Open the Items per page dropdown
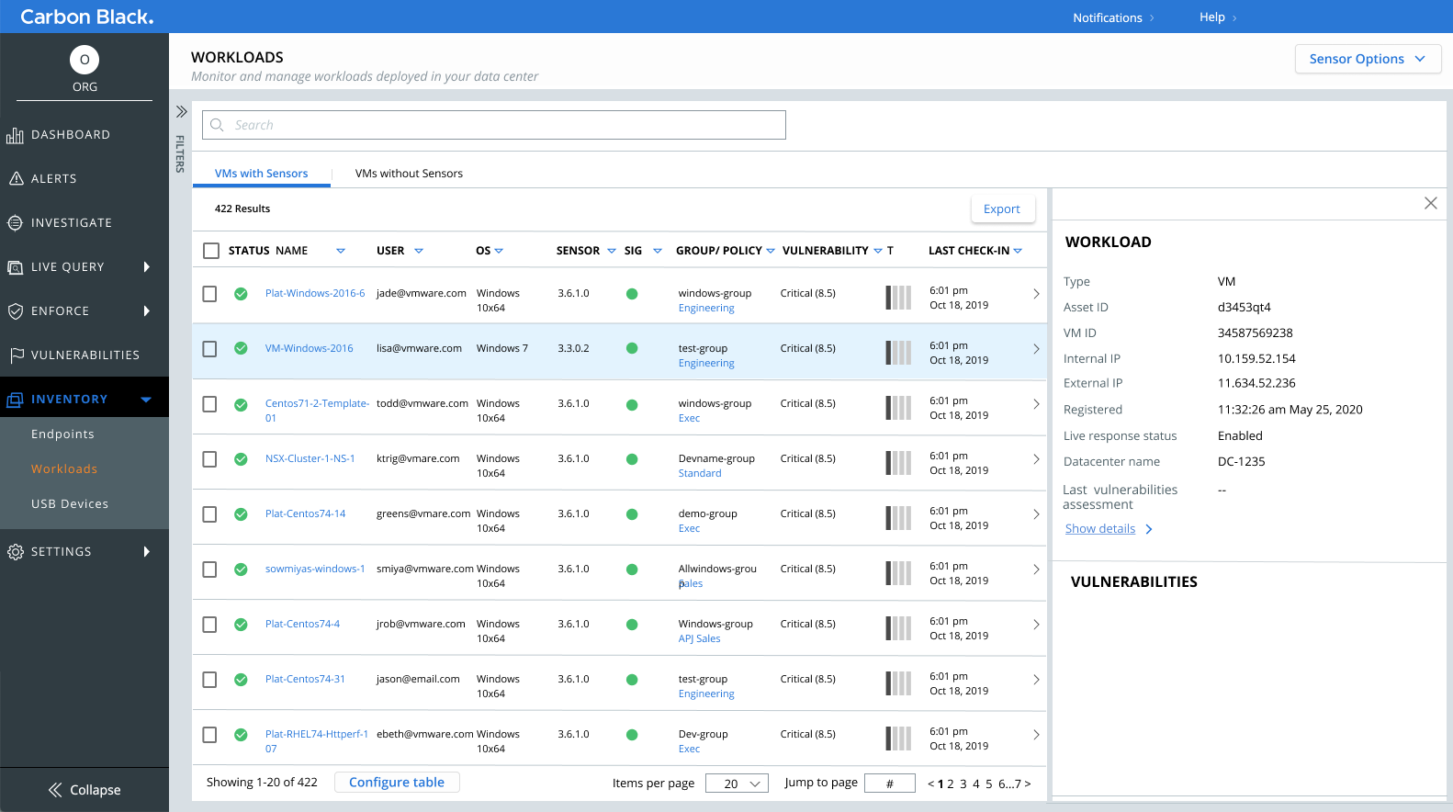Viewport: 1453px width, 812px height. 737,784
